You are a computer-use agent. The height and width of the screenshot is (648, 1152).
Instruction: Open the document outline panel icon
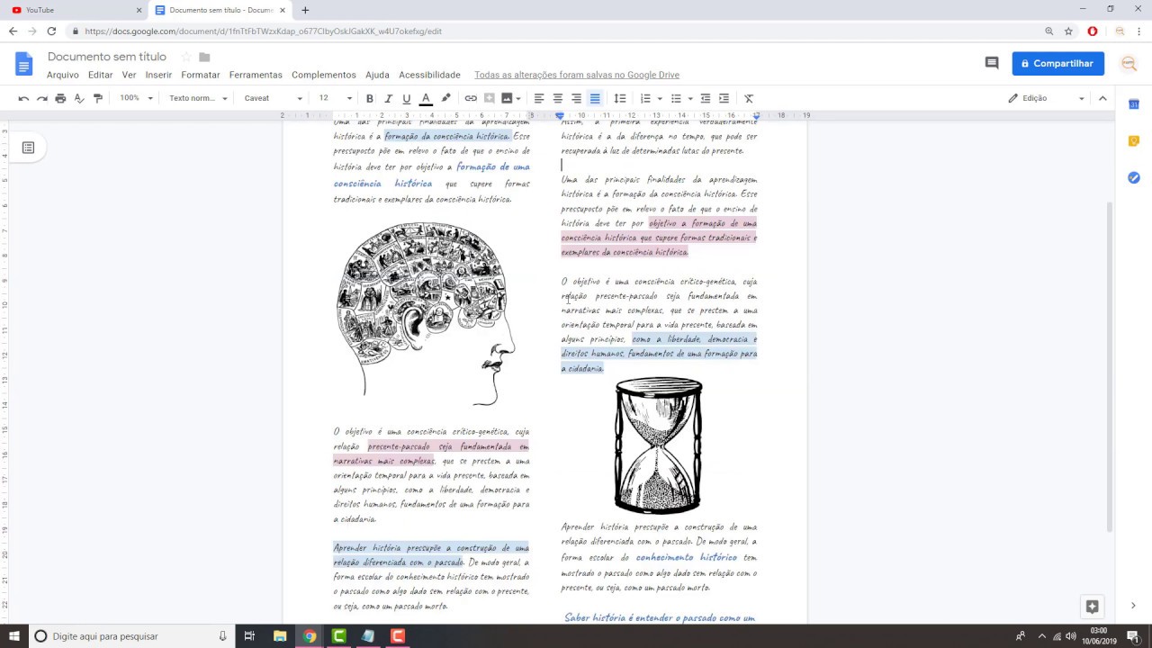coord(28,148)
